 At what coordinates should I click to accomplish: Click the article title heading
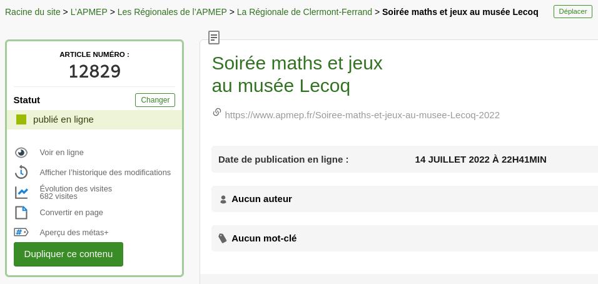click(x=297, y=74)
